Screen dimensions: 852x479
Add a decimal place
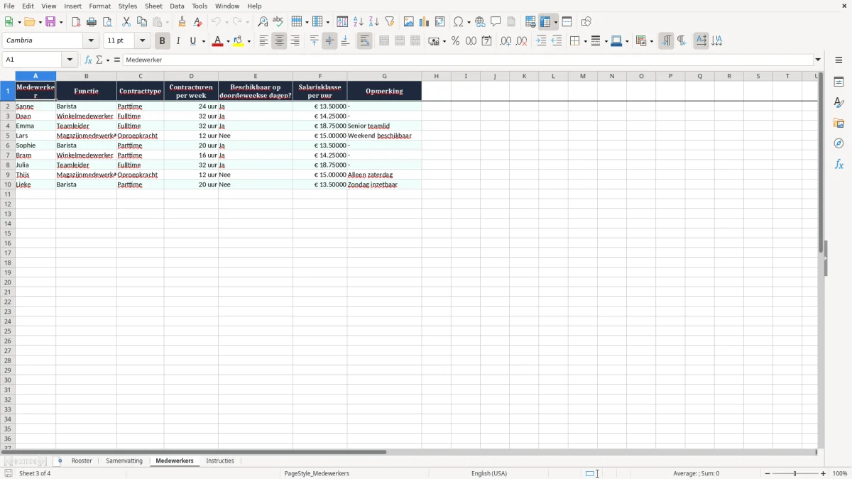(x=506, y=41)
